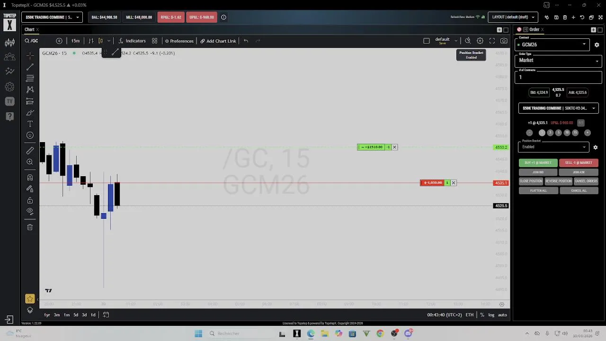Viewport: 606px width, 341px height.
Task: Undo the last chart action
Action: click(246, 41)
